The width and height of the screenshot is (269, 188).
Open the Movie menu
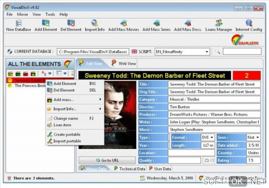click(x=22, y=14)
